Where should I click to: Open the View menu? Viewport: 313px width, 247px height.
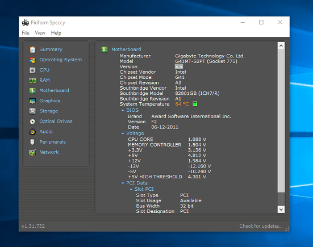[x=40, y=33]
